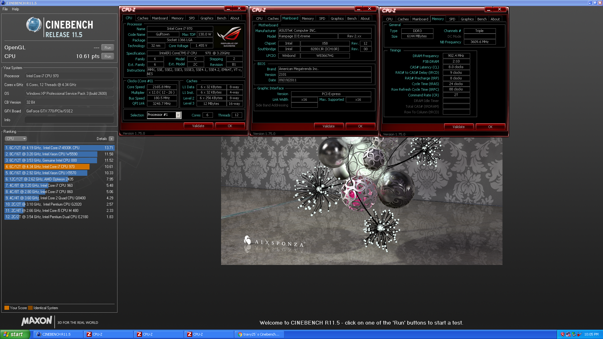
Task: Click the disconnected network tray icon
Action: tap(568, 334)
